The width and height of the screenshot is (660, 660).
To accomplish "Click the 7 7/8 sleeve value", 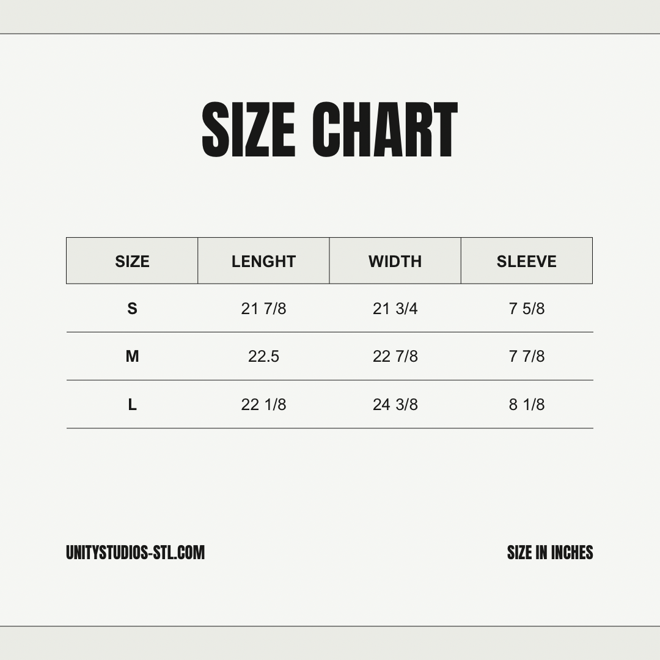I will (x=527, y=356).
